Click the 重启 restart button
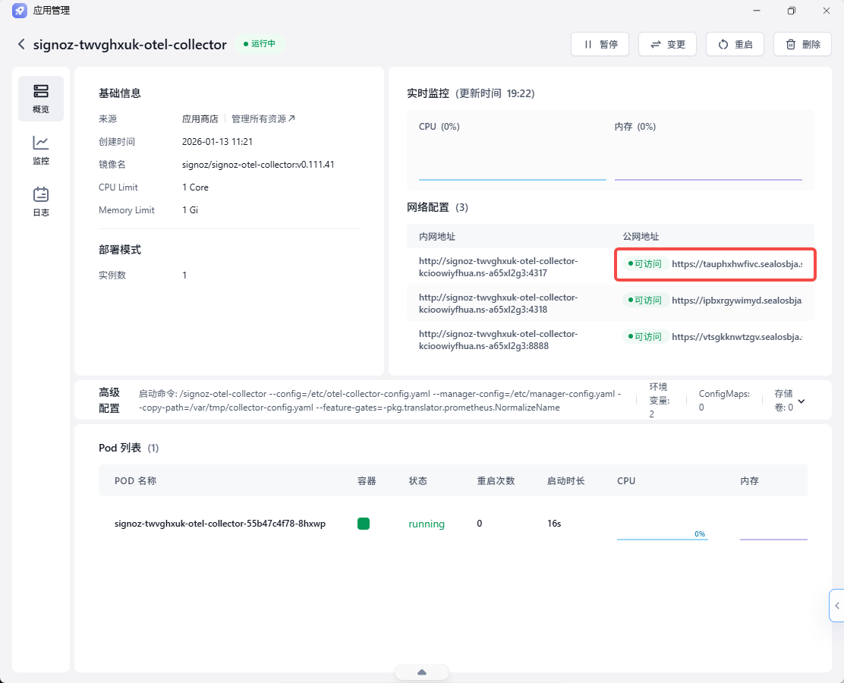Screen dimensions: 844x683 (735, 44)
